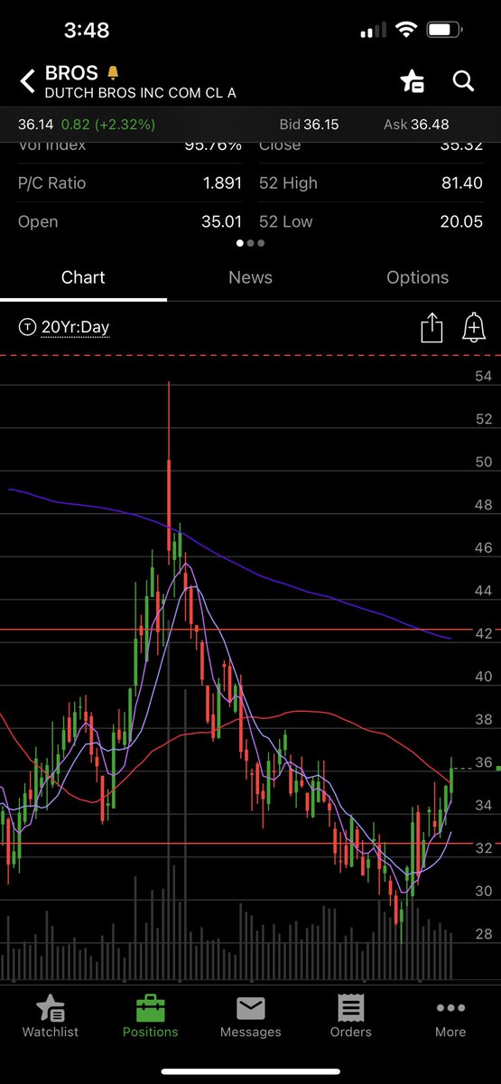Tap the bell alert icon next to BROS
501x1084 pixels.
point(113,73)
